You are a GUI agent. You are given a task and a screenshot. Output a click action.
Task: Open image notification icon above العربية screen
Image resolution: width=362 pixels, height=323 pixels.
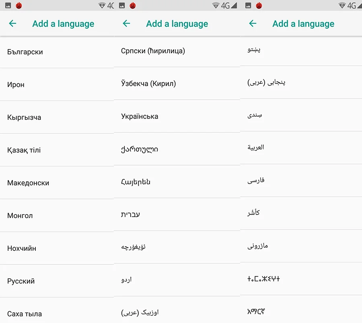tap(248, 6)
